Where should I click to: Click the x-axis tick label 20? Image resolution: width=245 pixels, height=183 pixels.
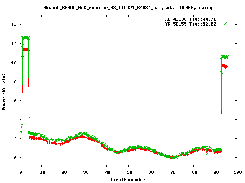coord(64,172)
